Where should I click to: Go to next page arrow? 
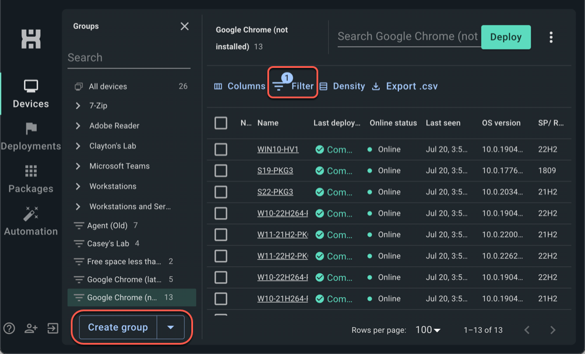tap(553, 330)
